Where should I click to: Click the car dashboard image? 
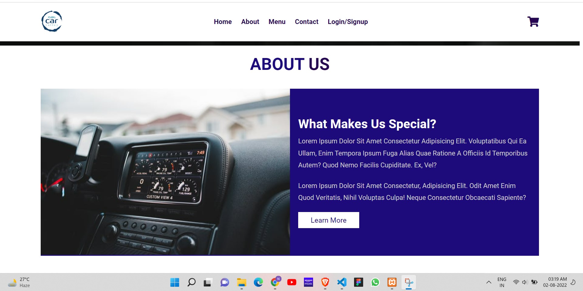pyautogui.click(x=165, y=172)
